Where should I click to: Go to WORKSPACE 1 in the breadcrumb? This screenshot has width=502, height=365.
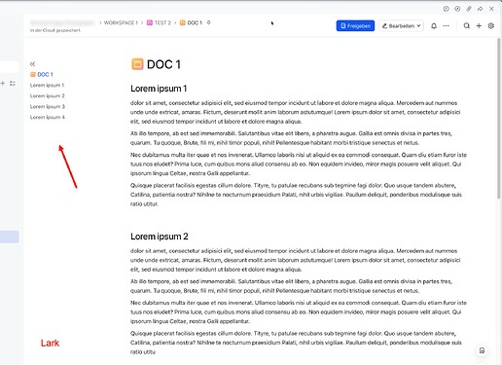[121, 22]
